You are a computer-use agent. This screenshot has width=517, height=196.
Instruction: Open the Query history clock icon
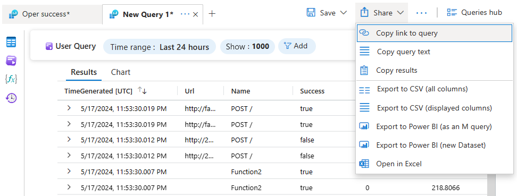tap(11, 98)
